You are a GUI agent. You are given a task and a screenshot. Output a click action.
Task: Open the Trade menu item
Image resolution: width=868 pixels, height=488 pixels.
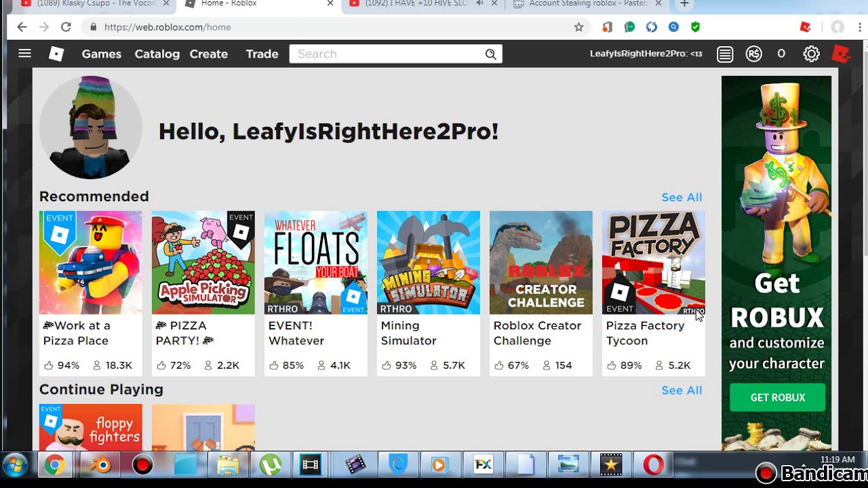(262, 54)
